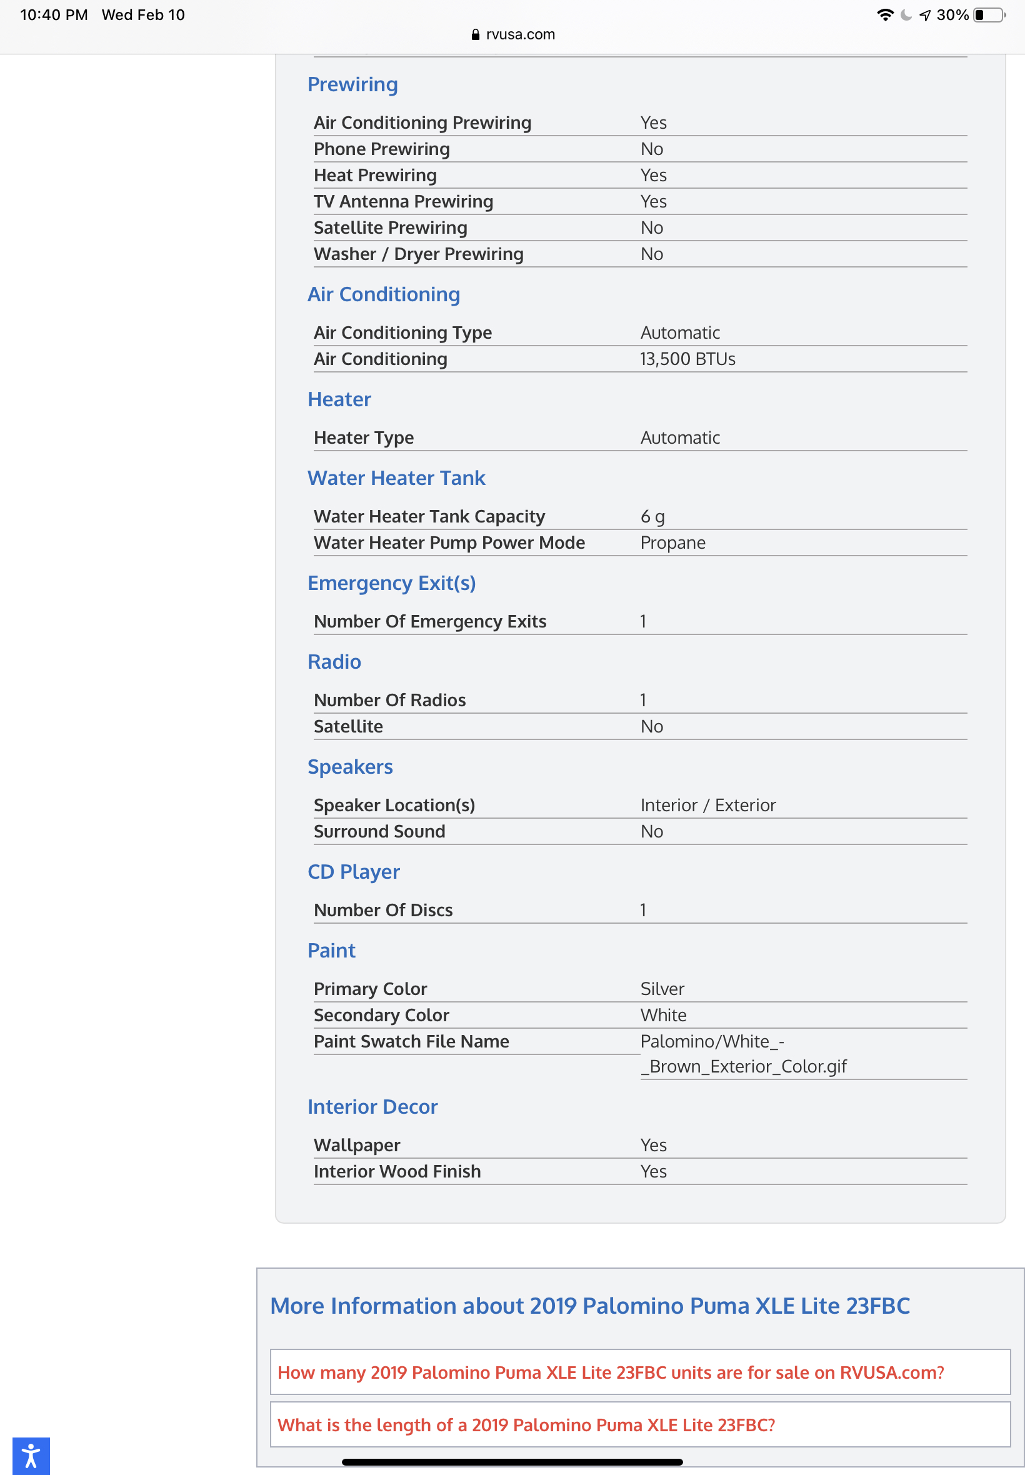
Task: Select the Water Heater Tank Capacity label
Action: [429, 516]
